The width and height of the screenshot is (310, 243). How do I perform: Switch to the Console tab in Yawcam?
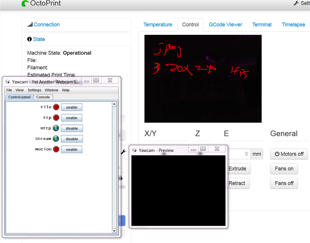click(43, 97)
